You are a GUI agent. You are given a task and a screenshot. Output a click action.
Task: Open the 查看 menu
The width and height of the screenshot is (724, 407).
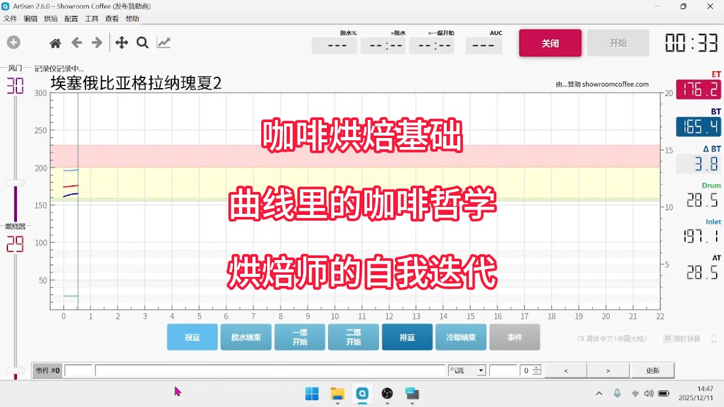click(112, 19)
